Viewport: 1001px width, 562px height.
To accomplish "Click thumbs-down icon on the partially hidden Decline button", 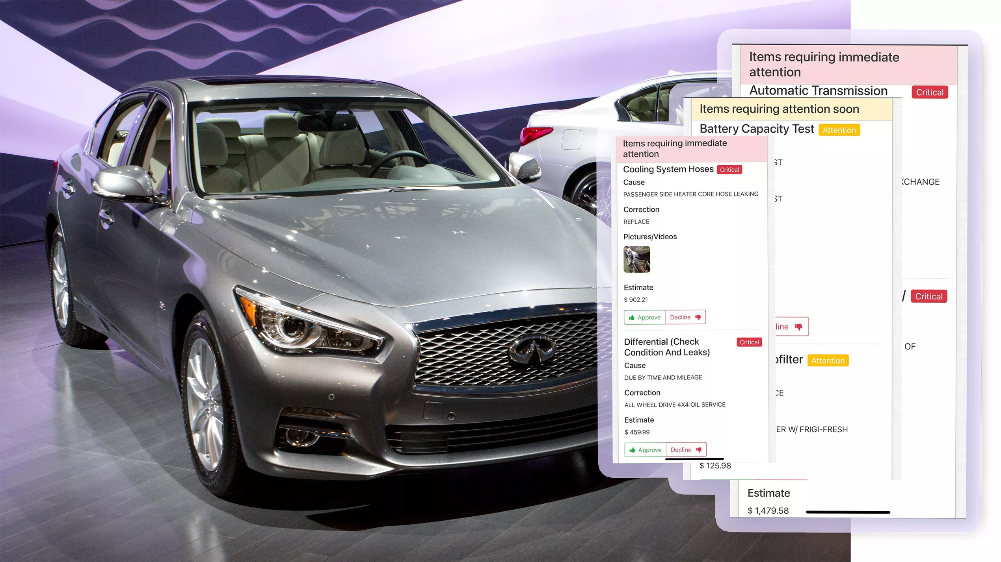I will (798, 327).
